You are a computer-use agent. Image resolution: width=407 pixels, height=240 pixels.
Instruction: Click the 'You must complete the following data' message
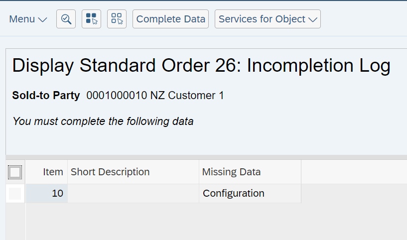103,121
